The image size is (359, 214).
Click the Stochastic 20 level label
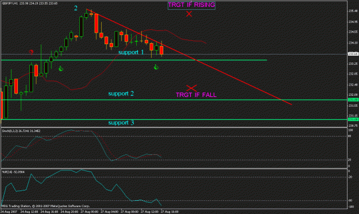point(349,160)
